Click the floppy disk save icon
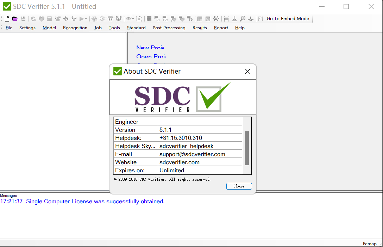Image resolution: width=383 pixels, height=247 pixels. click(x=23, y=19)
